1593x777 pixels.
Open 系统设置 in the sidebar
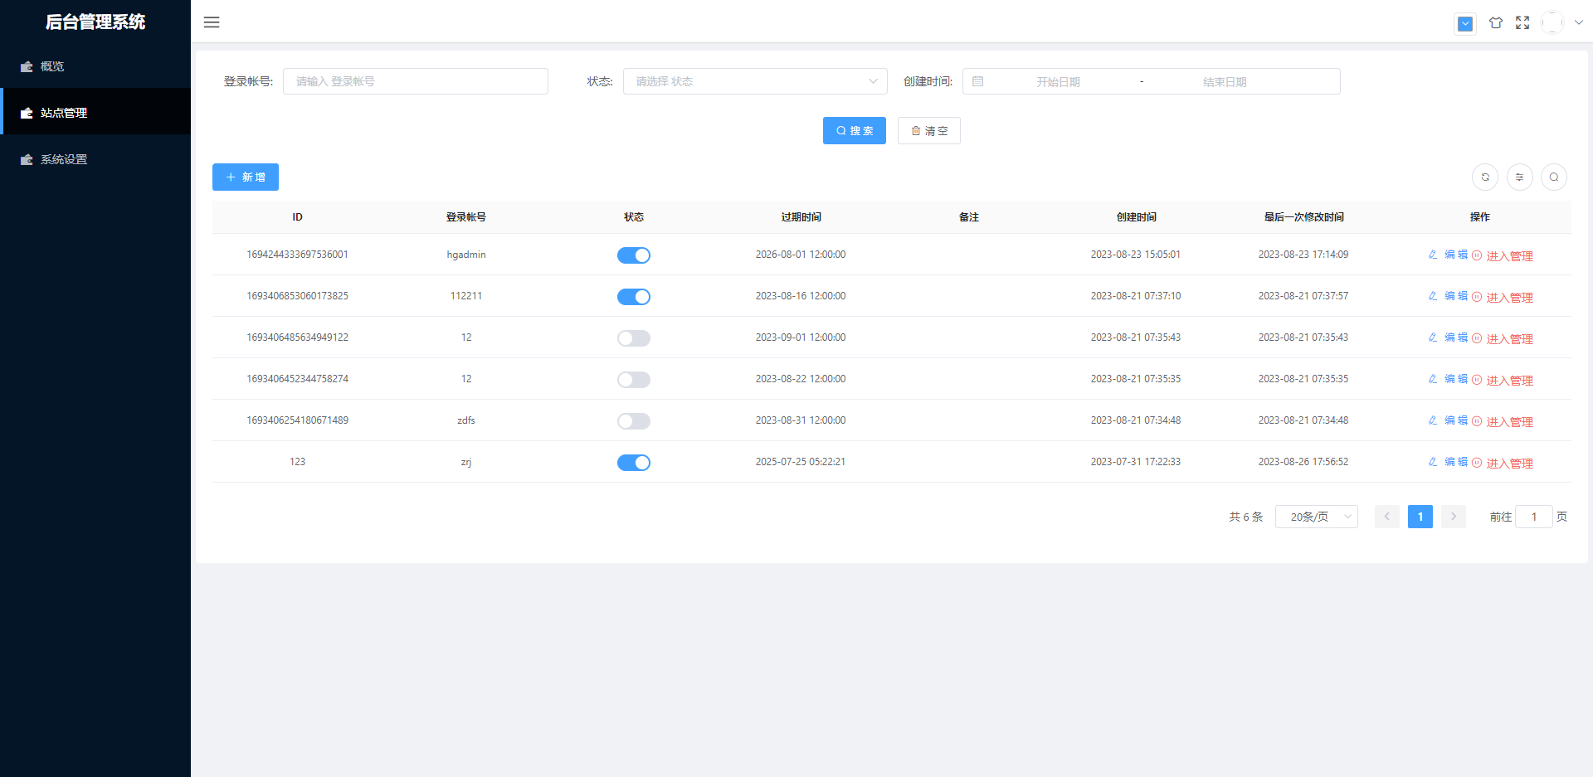coord(64,159)
